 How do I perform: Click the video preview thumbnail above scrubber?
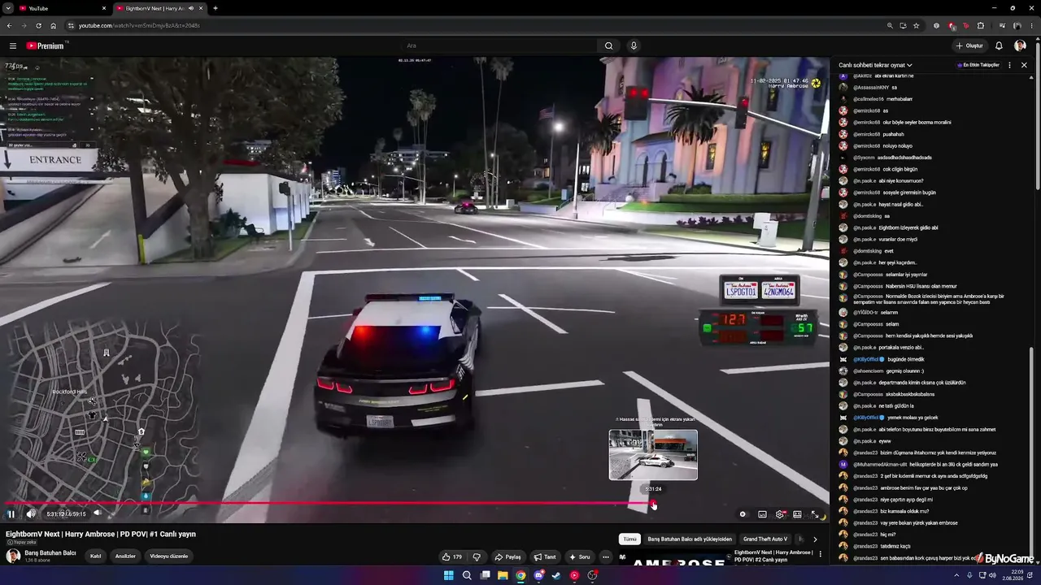653,455
